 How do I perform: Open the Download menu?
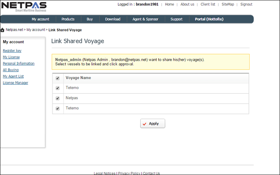click(x=113, y=19)
